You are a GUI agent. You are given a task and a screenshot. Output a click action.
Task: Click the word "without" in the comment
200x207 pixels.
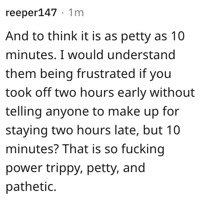172,92
